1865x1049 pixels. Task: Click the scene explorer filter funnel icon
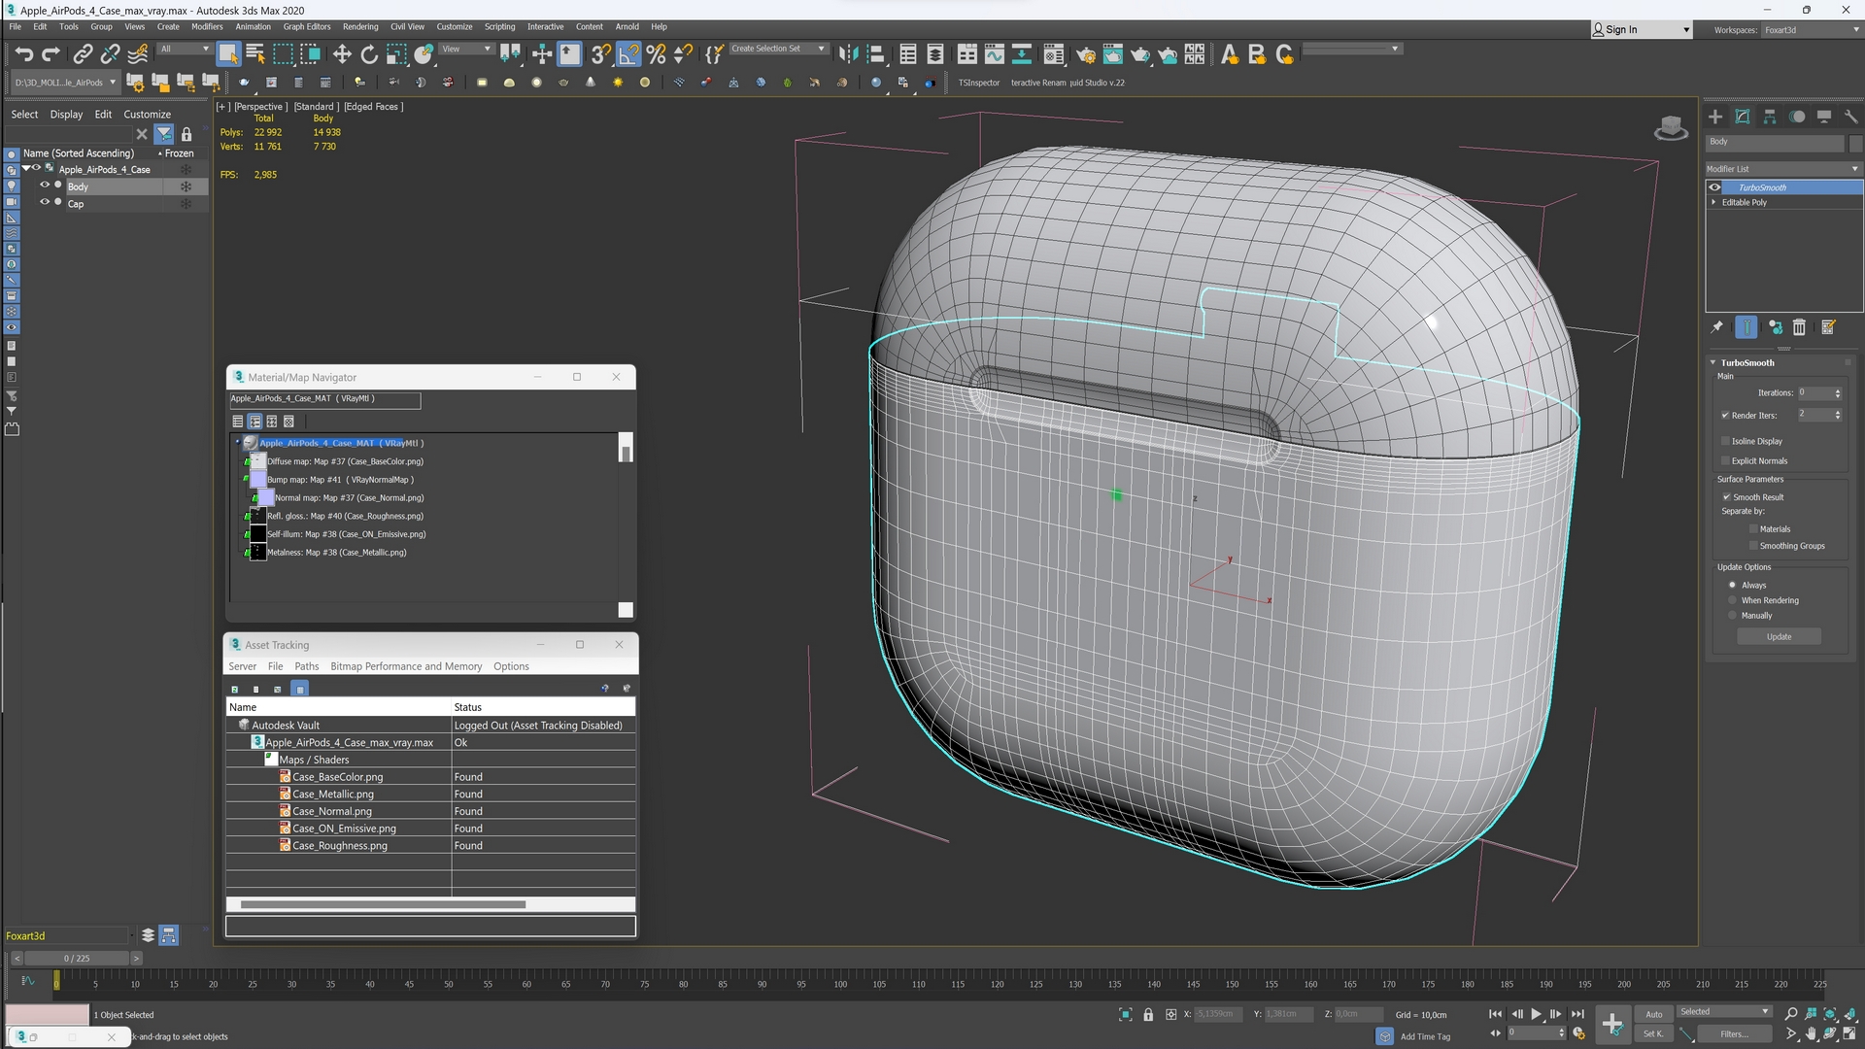(164, 134)
